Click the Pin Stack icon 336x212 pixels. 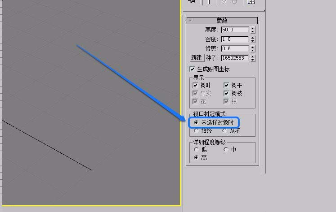[192, 1]
